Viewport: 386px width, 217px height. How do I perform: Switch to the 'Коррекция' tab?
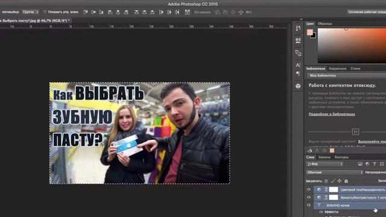338,69
